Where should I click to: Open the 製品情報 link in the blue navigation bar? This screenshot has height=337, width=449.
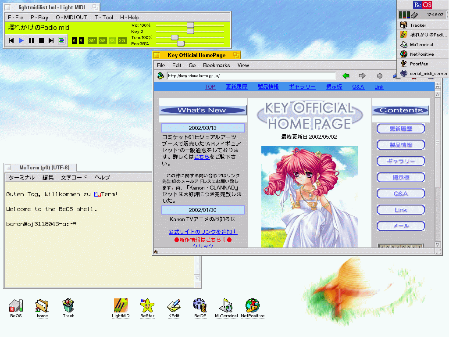268,87
